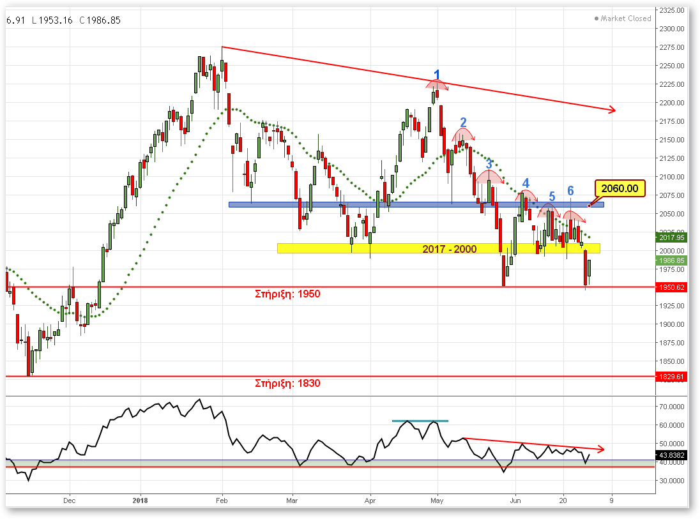Click the red 1829.61 price tag

(671, 377)
